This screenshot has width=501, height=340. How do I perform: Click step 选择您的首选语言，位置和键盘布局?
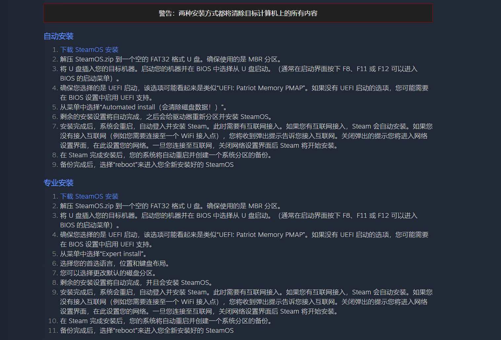click(116, 263)
